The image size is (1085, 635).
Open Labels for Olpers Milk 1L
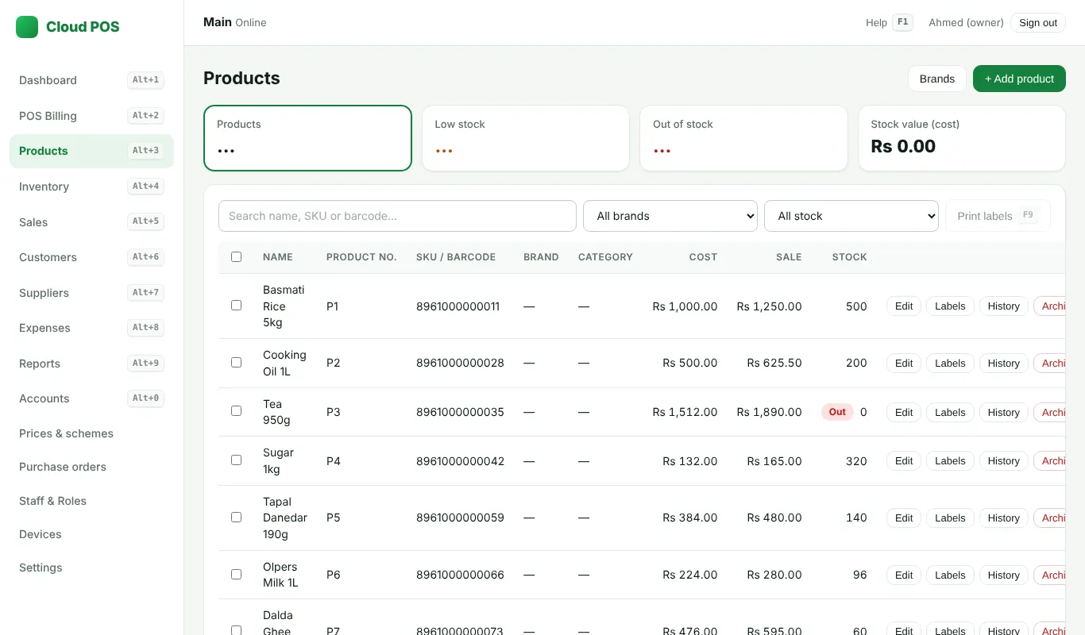pos(950,575)
